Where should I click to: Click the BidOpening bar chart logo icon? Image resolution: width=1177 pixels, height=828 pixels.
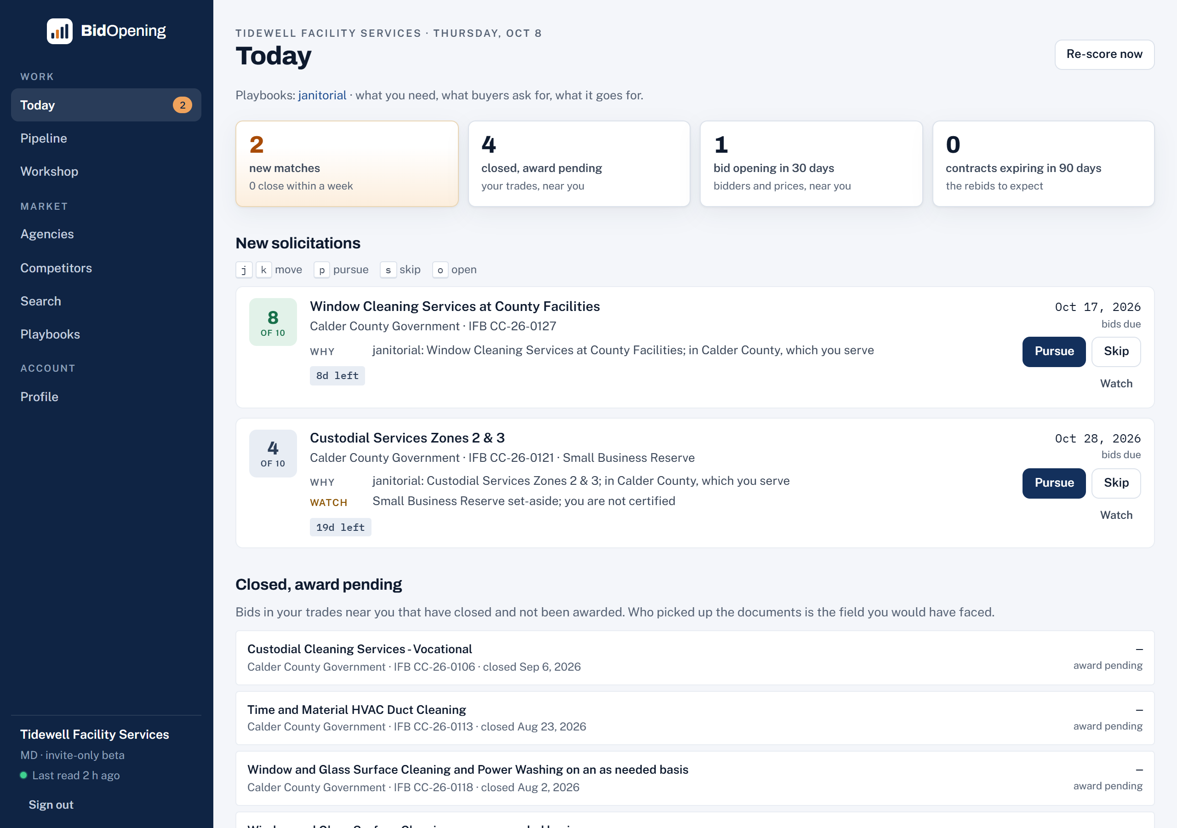click(x=59, y=31)
